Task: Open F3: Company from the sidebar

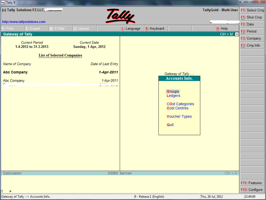Action: [x=252, y=38]
